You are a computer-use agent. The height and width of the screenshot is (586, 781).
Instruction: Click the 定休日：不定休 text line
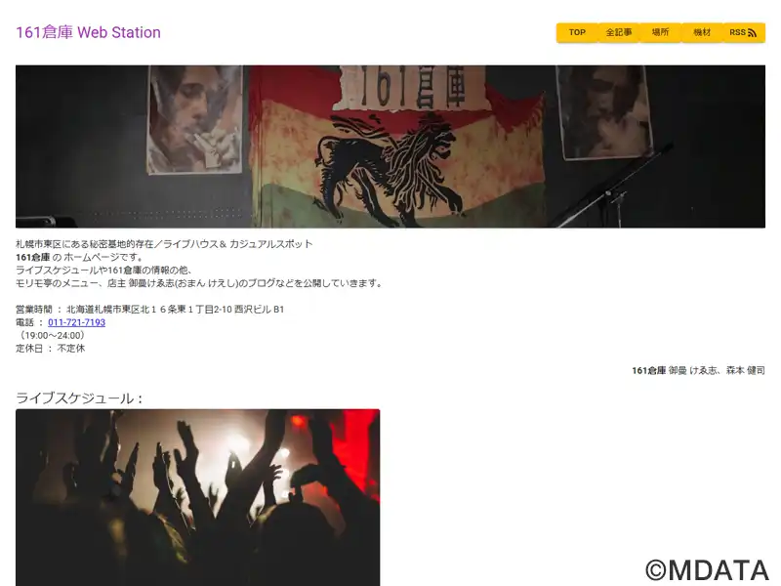51,349
